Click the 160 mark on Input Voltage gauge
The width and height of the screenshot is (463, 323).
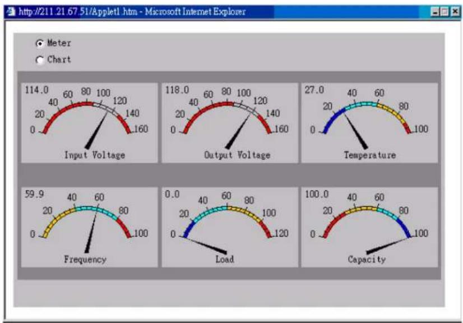[141, 129]
